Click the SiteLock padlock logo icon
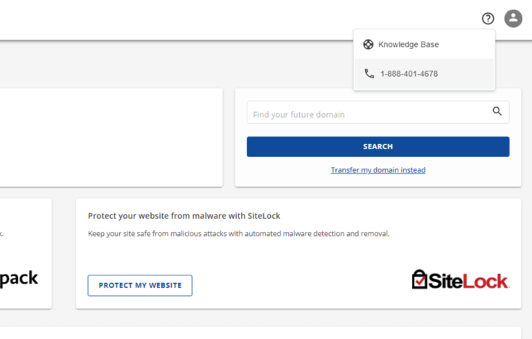The height and width of the screenshot is (339, 532). (420, 280)
